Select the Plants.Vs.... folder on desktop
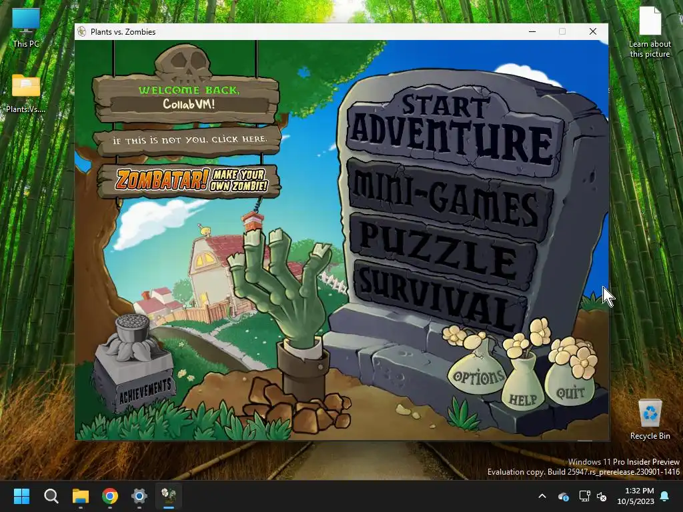 pos(26,93)
